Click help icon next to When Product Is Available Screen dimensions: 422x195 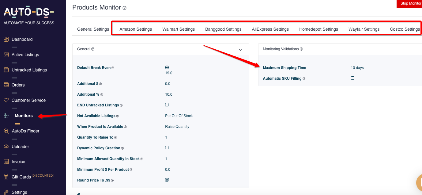pos(125,127)
